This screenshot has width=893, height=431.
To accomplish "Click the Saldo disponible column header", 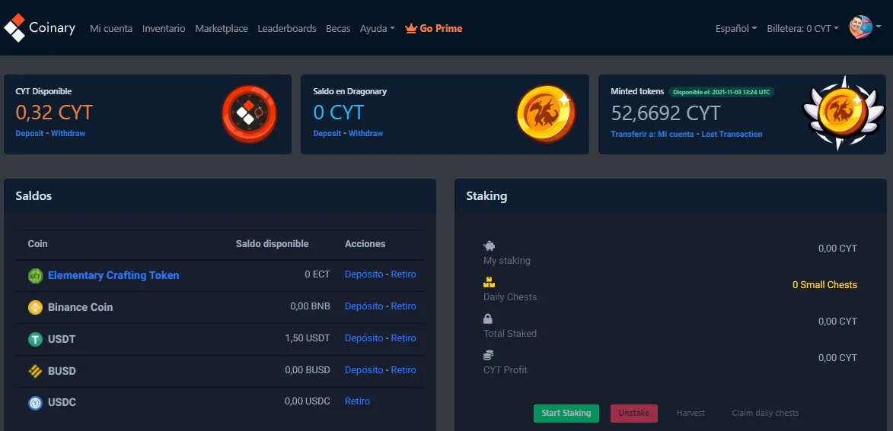I will (273, 244).
